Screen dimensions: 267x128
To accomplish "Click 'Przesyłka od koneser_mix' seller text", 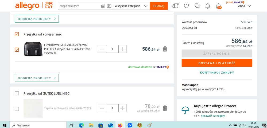I will (x=42, y=34).
